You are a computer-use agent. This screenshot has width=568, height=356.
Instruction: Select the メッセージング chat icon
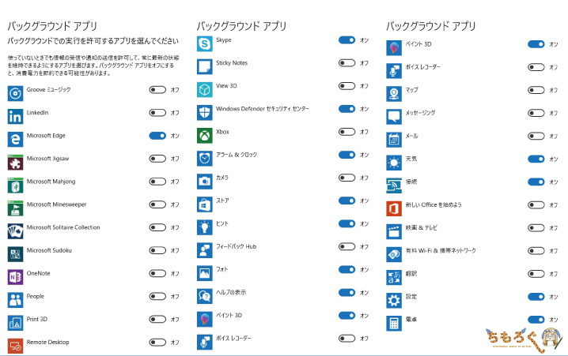tap(394, 117)
